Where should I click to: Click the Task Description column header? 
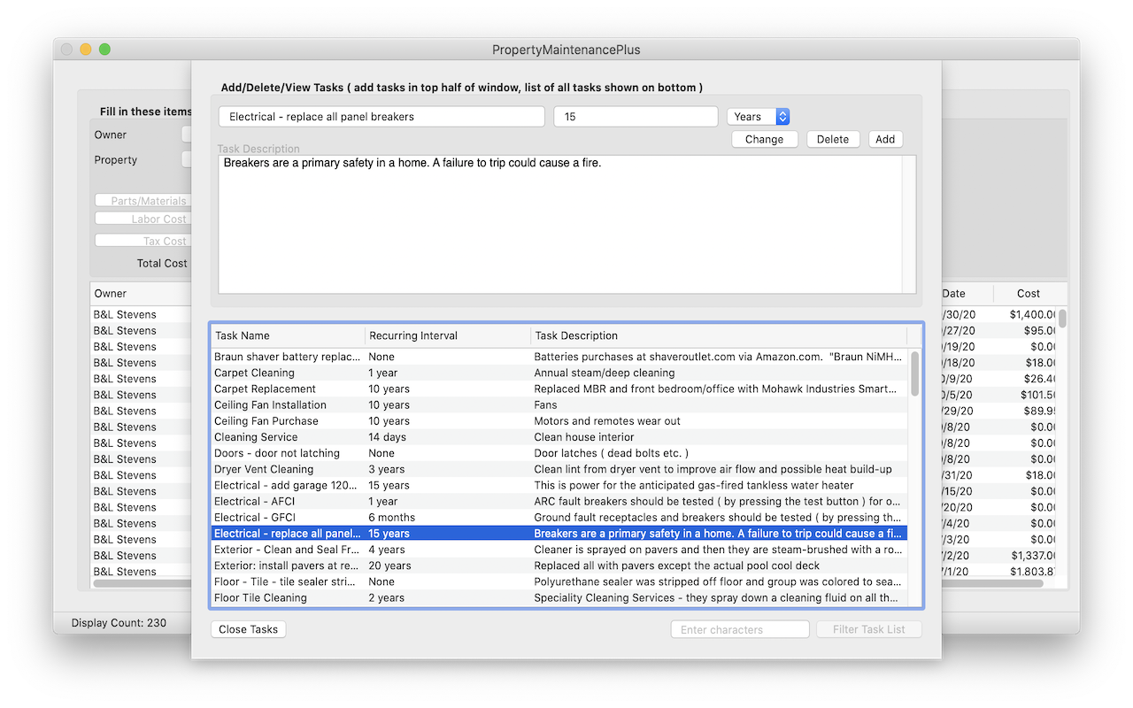tap(717, 335)
